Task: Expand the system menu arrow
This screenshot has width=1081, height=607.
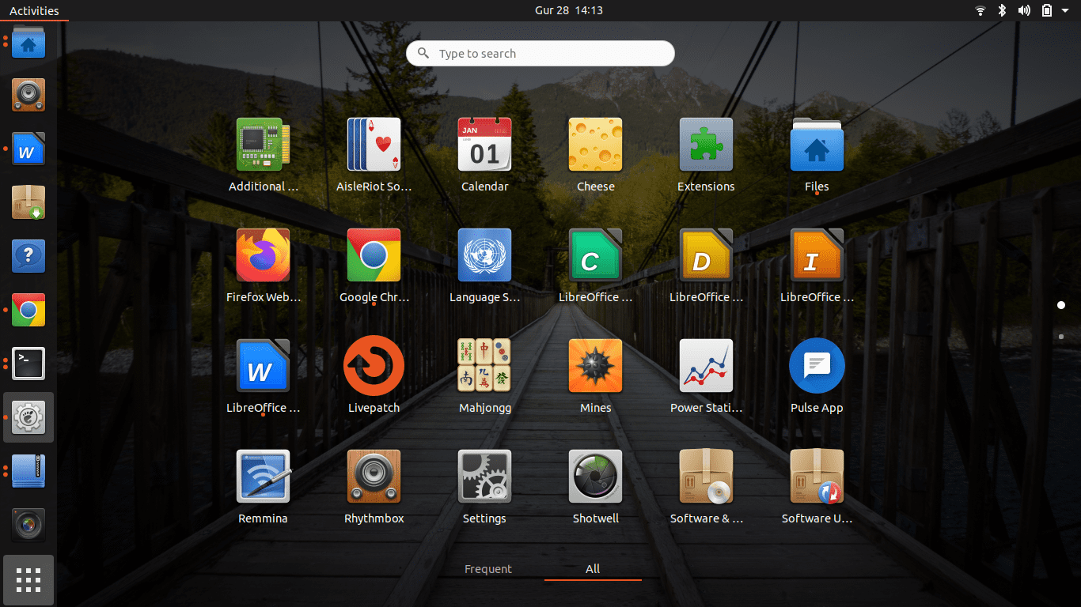Action: point(1065,10)
